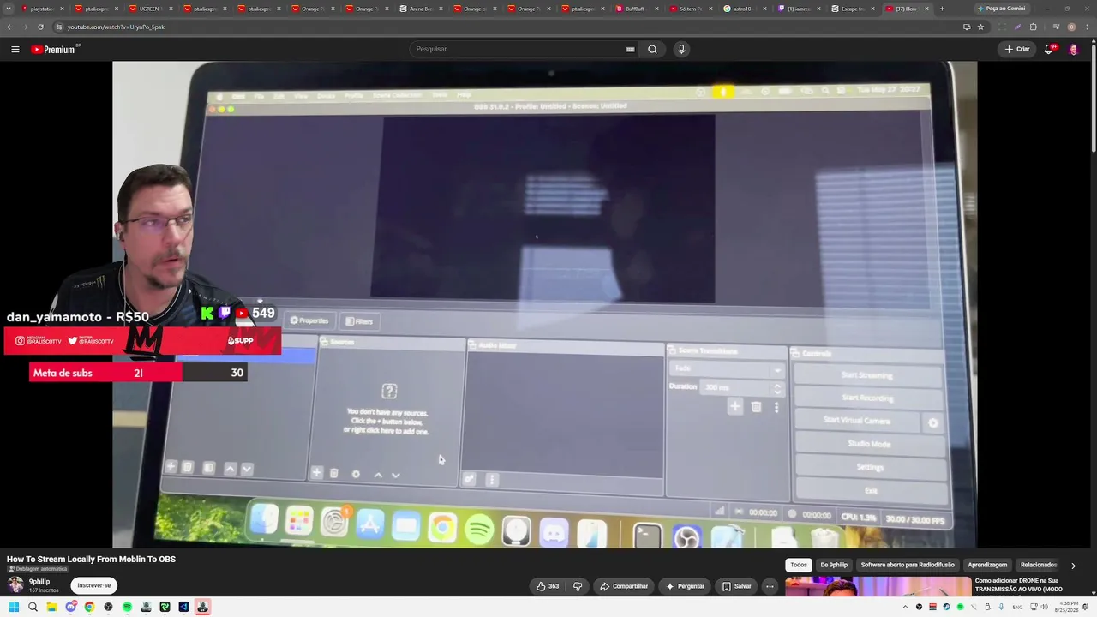Open the 9phillip channel avatar
1097x617 pixels.
(x=15, y=585)
